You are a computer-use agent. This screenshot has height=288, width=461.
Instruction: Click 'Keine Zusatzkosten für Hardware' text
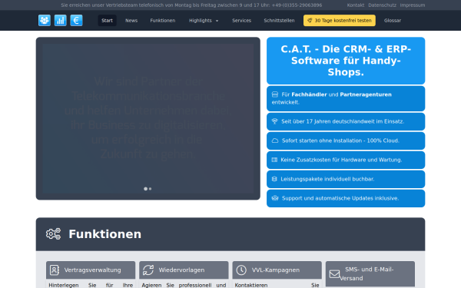tap(341, 160)
